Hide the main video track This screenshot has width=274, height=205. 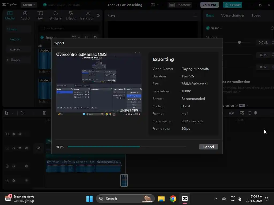point(20,148)
